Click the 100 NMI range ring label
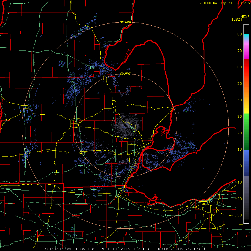 click(x=125, y=22)
